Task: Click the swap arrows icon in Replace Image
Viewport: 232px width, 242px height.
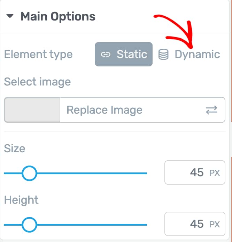Action: pyautogui.click(x=211, y=110)
